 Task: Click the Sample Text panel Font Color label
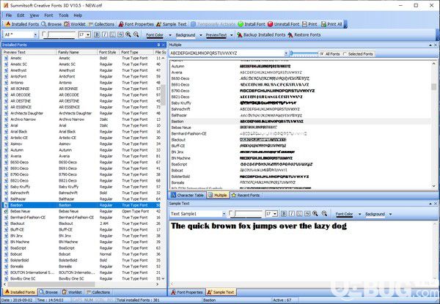(345, 214)
